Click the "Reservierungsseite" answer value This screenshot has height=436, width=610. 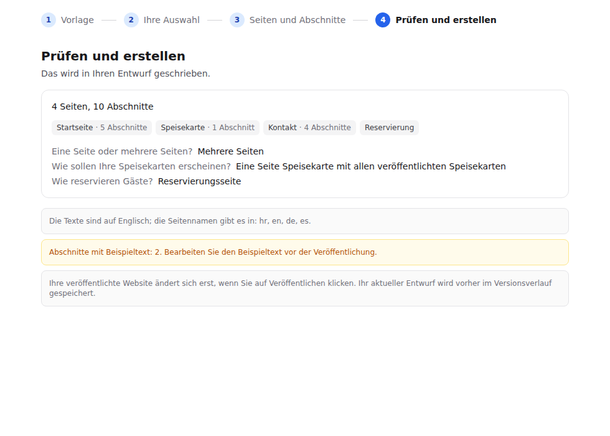(x=200, y=181)
